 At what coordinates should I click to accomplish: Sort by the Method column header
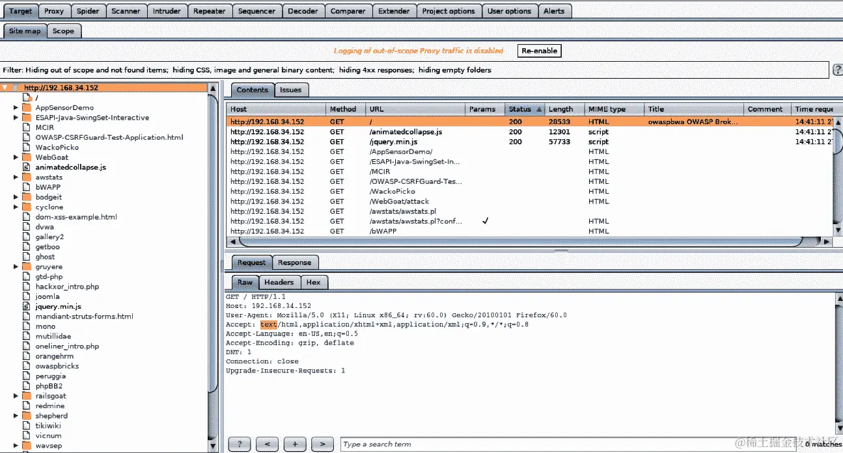coord(345,109)
